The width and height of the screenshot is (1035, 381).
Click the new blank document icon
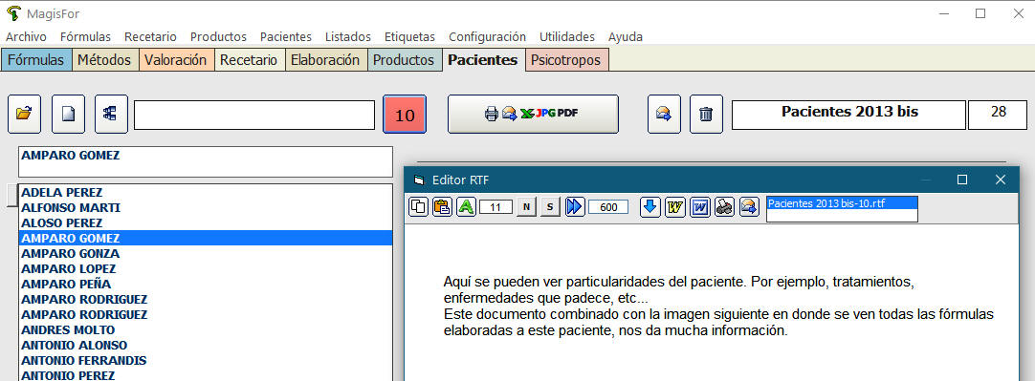(x=68, y=114)
